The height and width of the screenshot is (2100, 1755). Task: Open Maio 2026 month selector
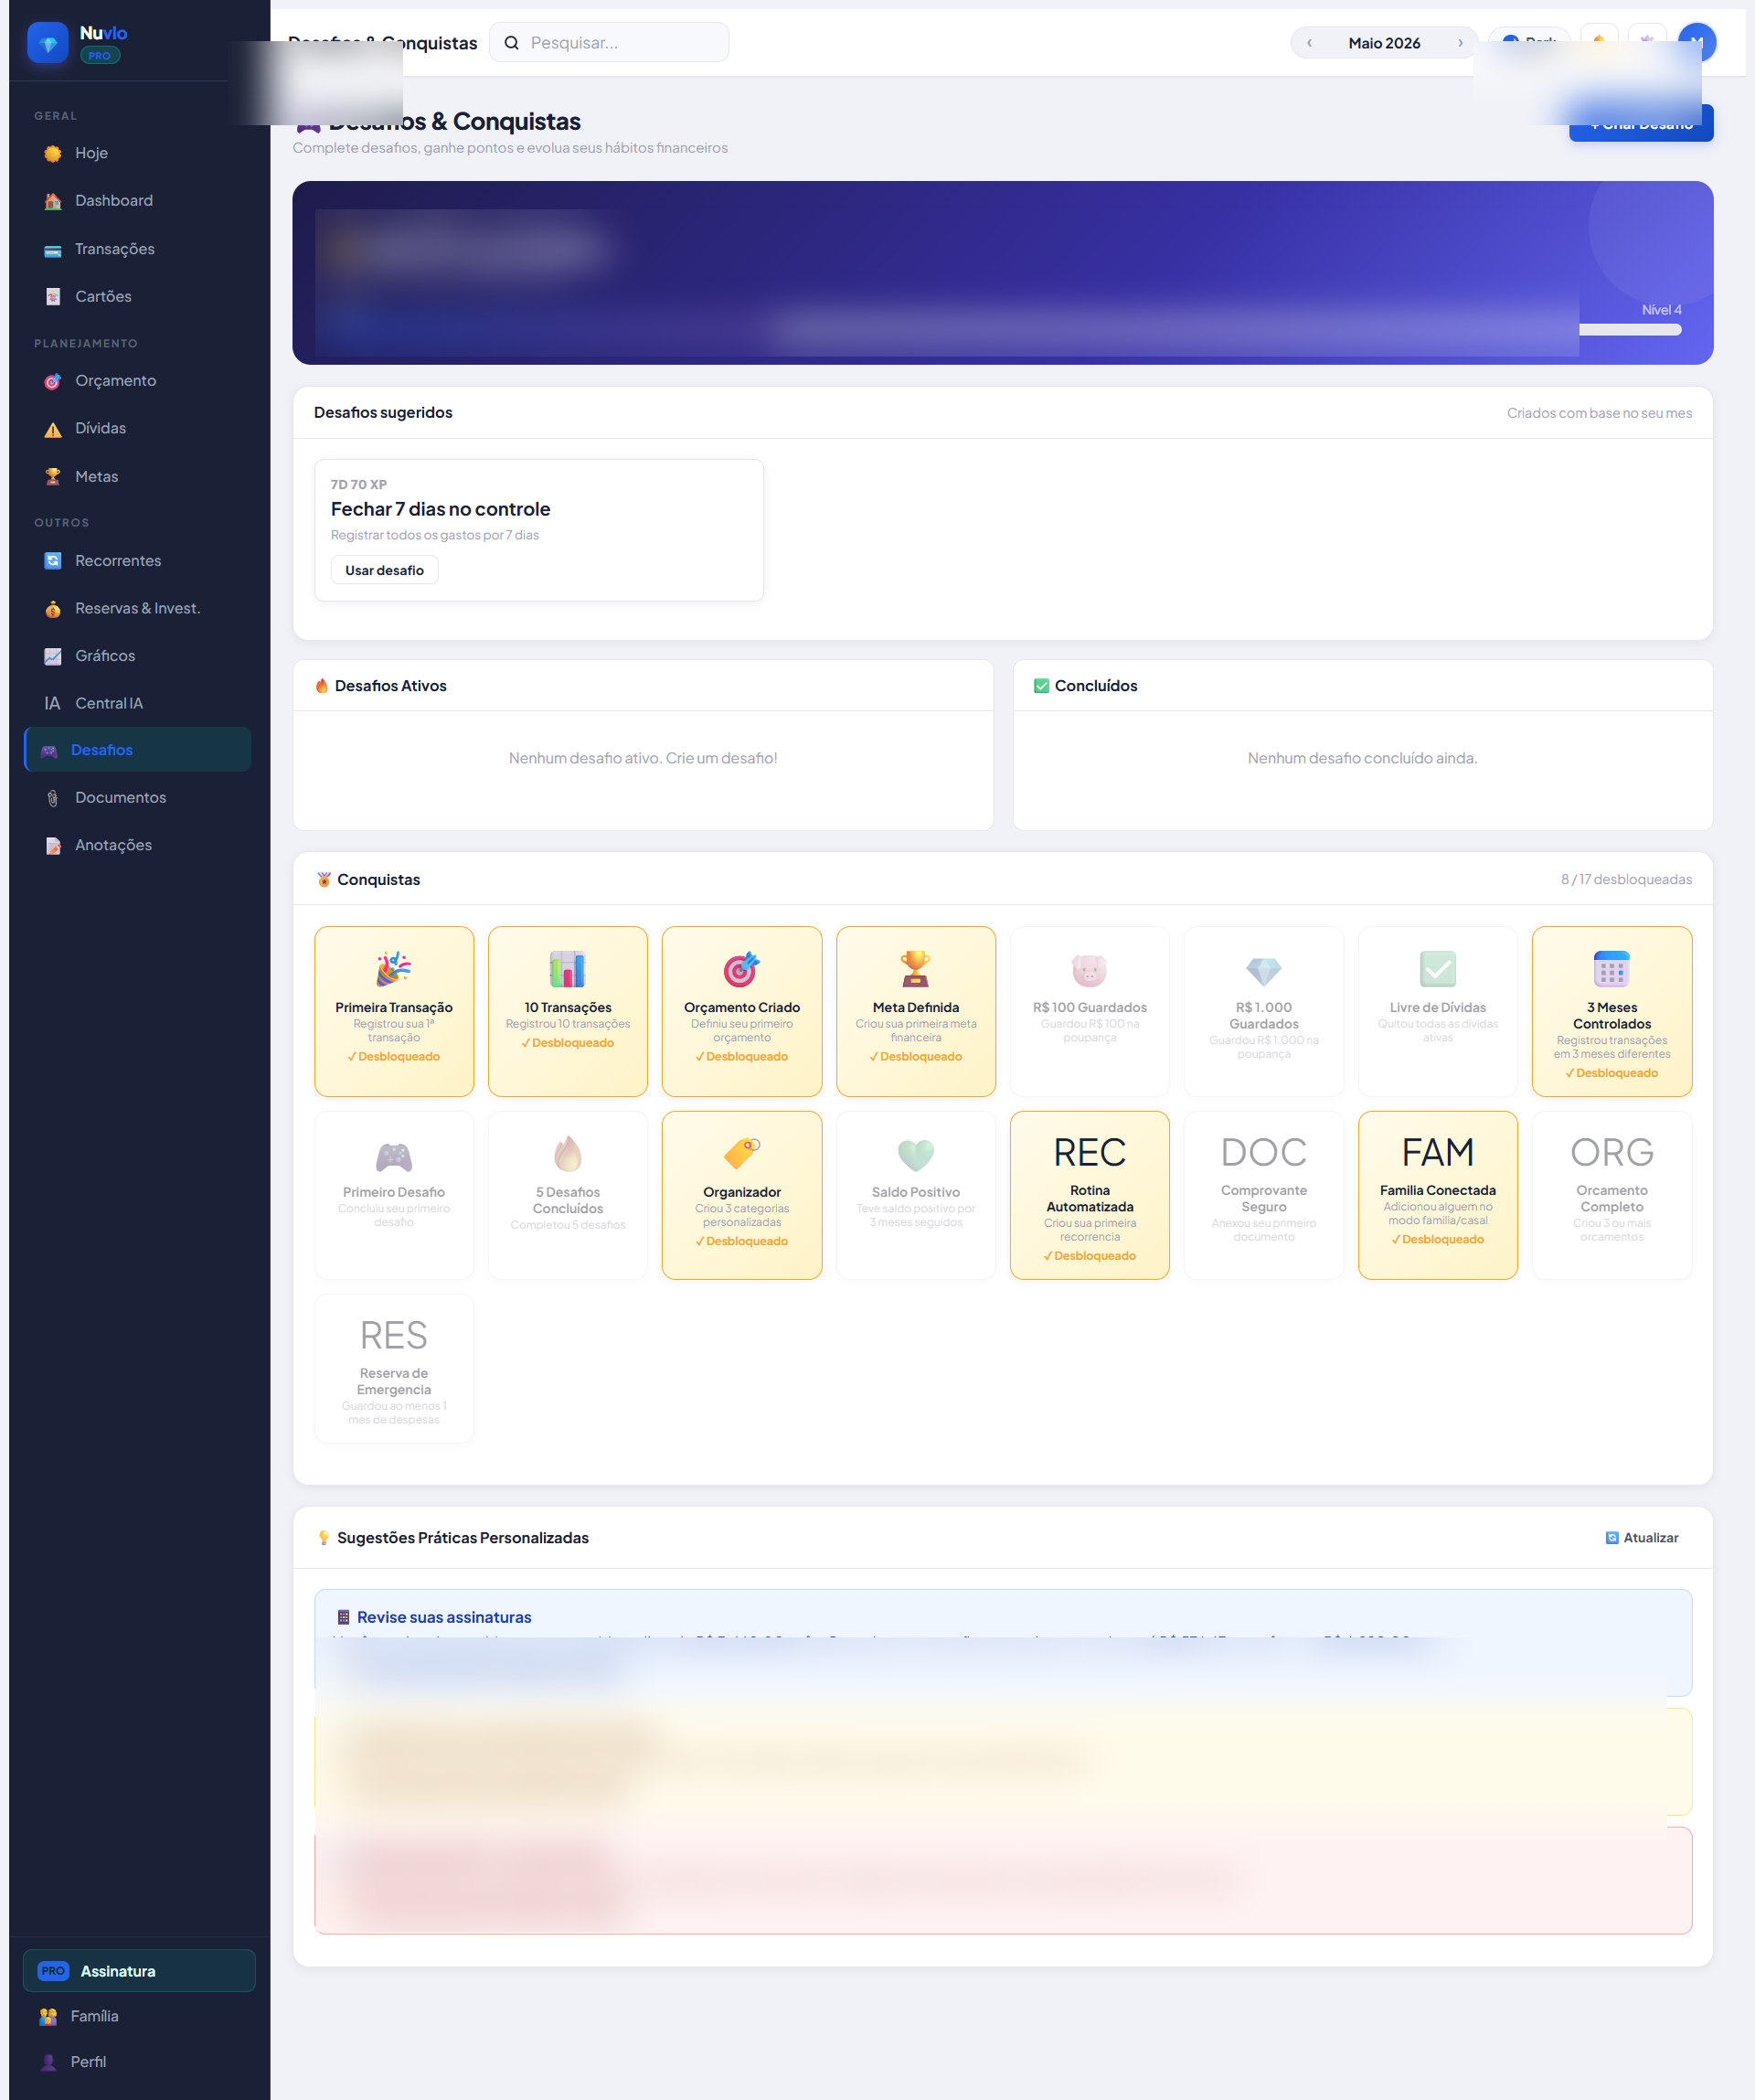[1384, 43]
